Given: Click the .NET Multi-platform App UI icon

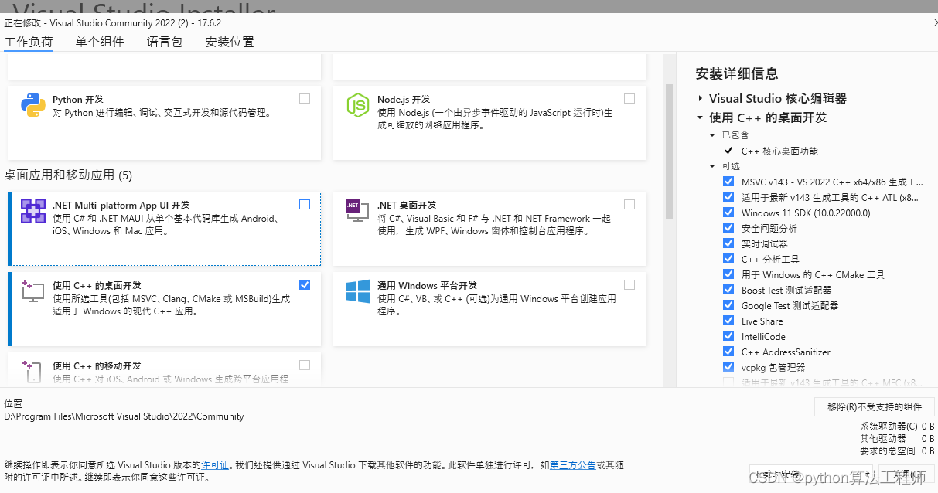Looking at the screenshot, I should 32,210.
